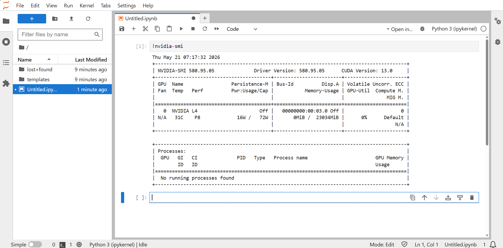Open the Table of Contents panel
Viewport: 503px width, 248px height.
6,63
